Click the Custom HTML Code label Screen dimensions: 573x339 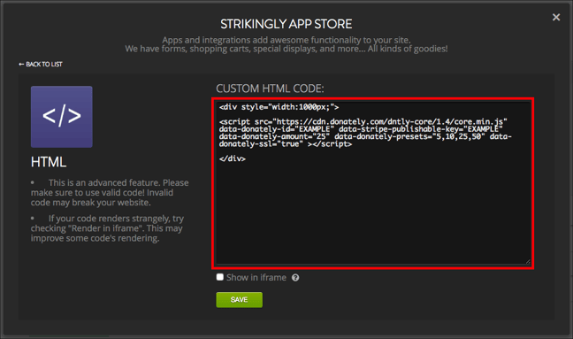pos(270,89)
